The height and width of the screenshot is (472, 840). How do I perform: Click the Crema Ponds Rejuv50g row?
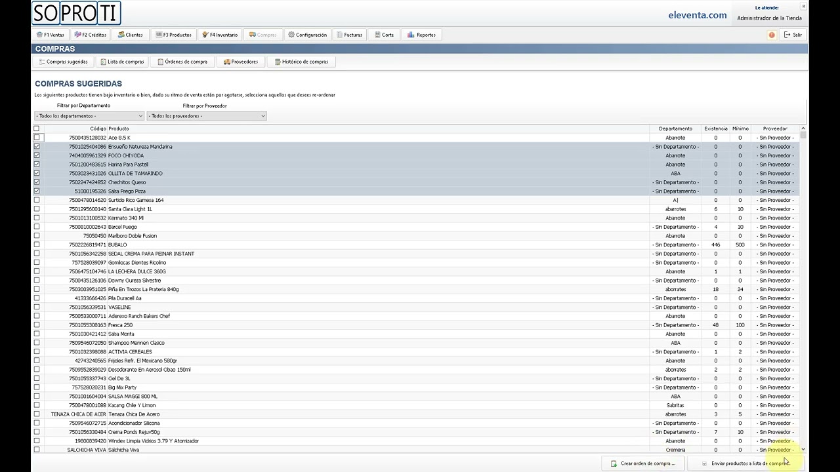pyautogui.click(x=416, y=432)
